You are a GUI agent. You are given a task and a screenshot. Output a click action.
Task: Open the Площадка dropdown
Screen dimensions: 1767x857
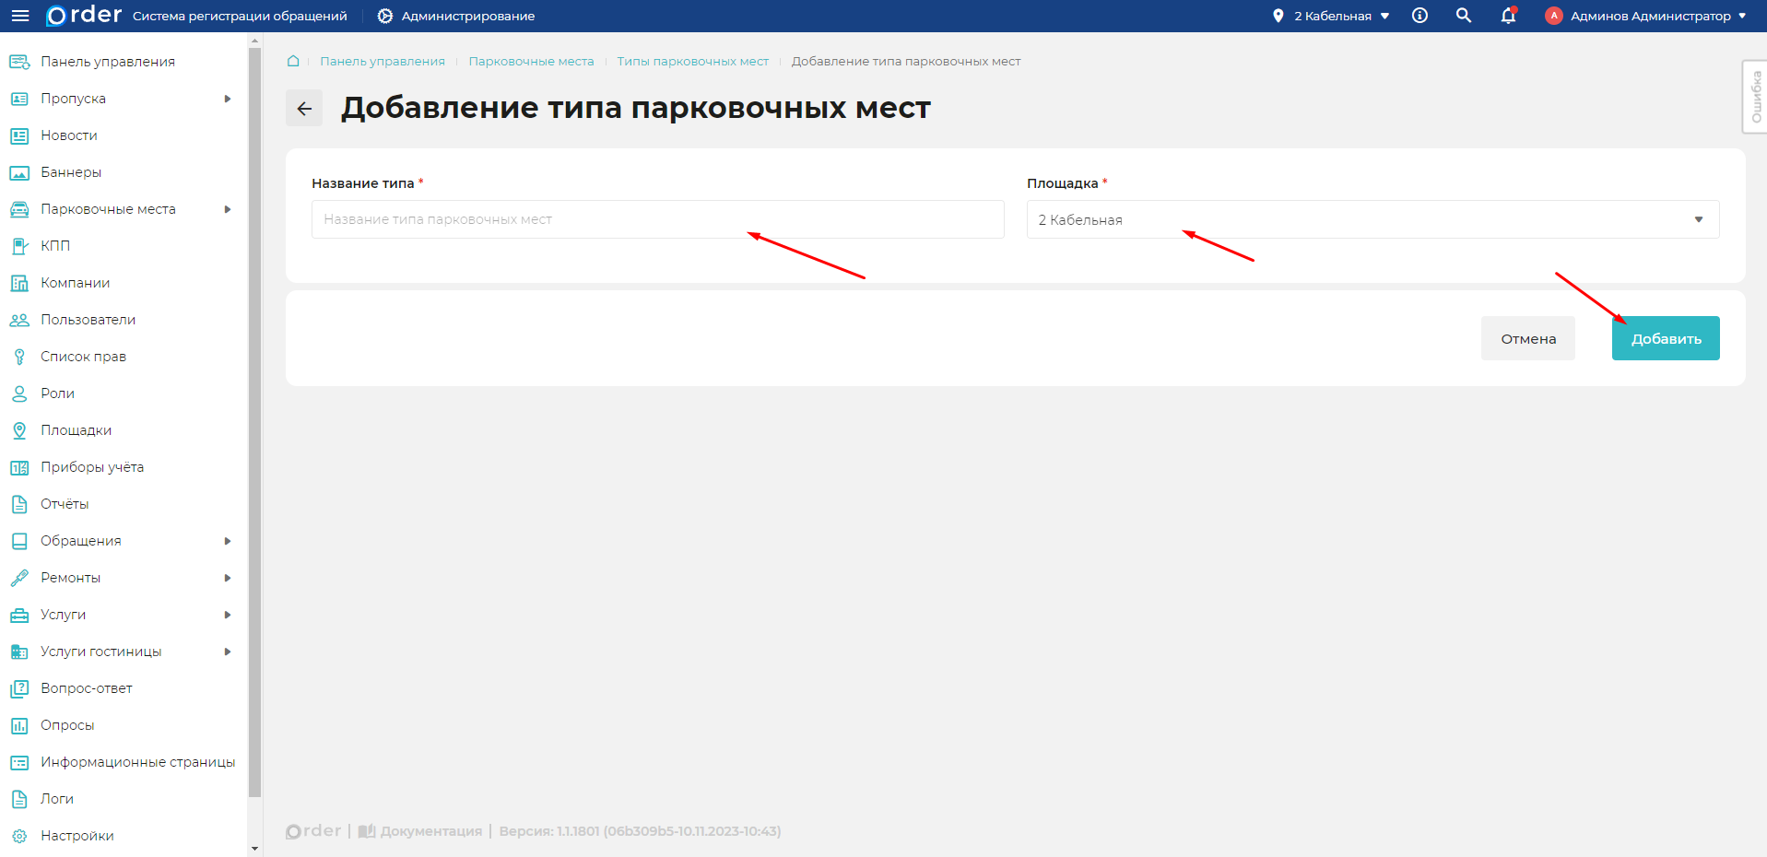click(x=1699, y=219)
